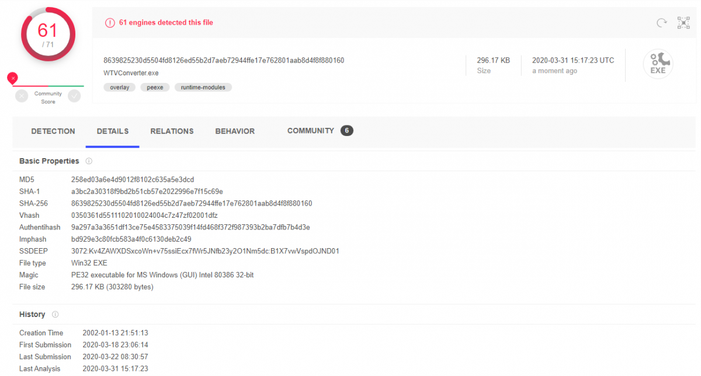Click info icon next to Basic Properties
Viewport: 701px width, 376px height.
(89, 161)
